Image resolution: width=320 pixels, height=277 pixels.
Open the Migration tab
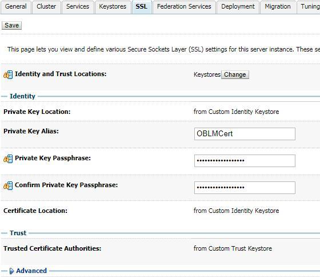(x=278, y=7)
